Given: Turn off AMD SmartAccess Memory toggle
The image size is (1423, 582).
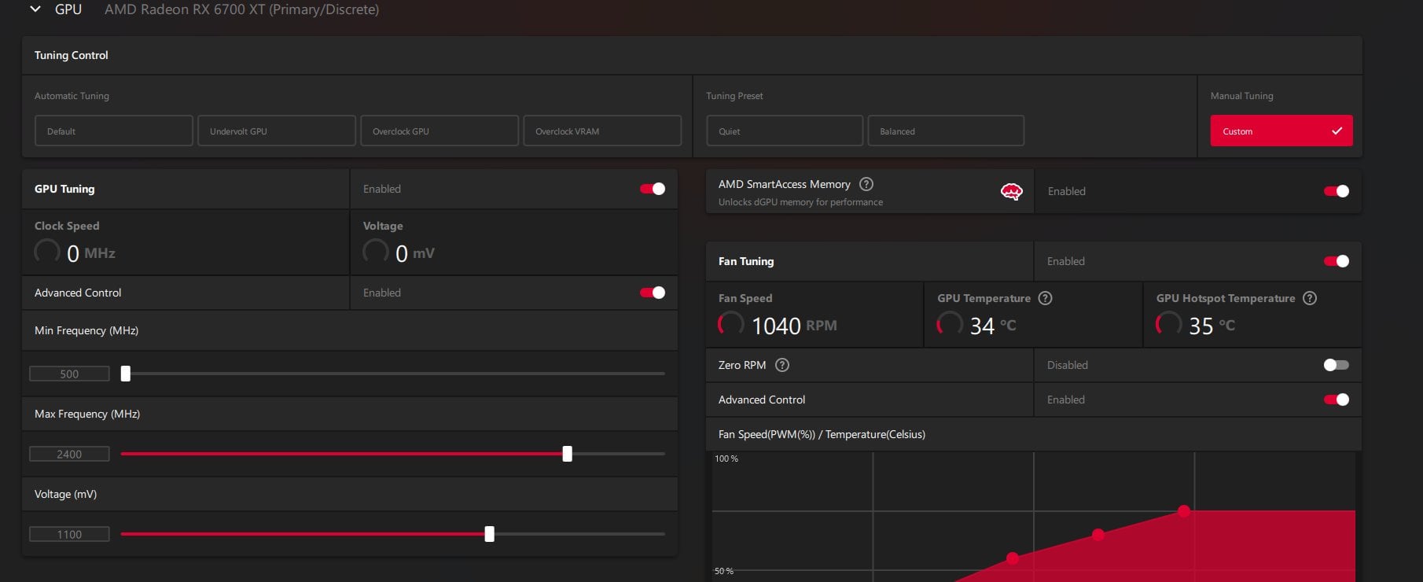Looking at the screenshot, I should tap(1337, 191).
